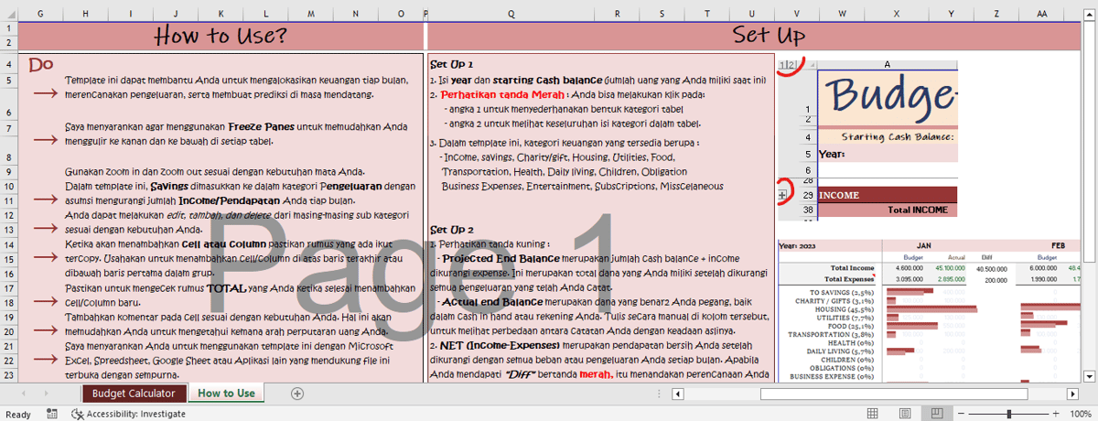The image size is (1098, 421).
Task: Click horizontal scrollbar left arrow
Action: (678, 394)
